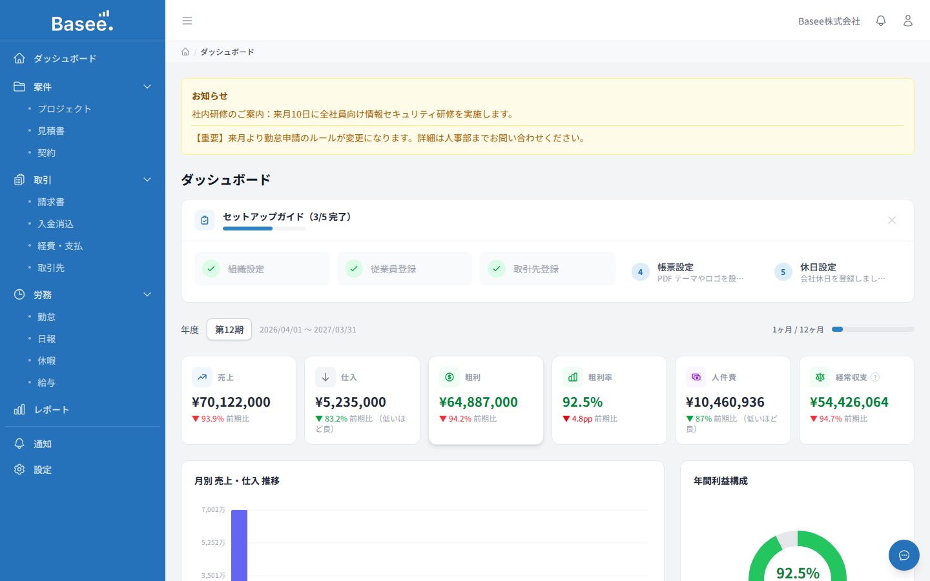
Task: Click the 1ヶ月/12ヶ月 progress bar
Action: click(873, 329)
